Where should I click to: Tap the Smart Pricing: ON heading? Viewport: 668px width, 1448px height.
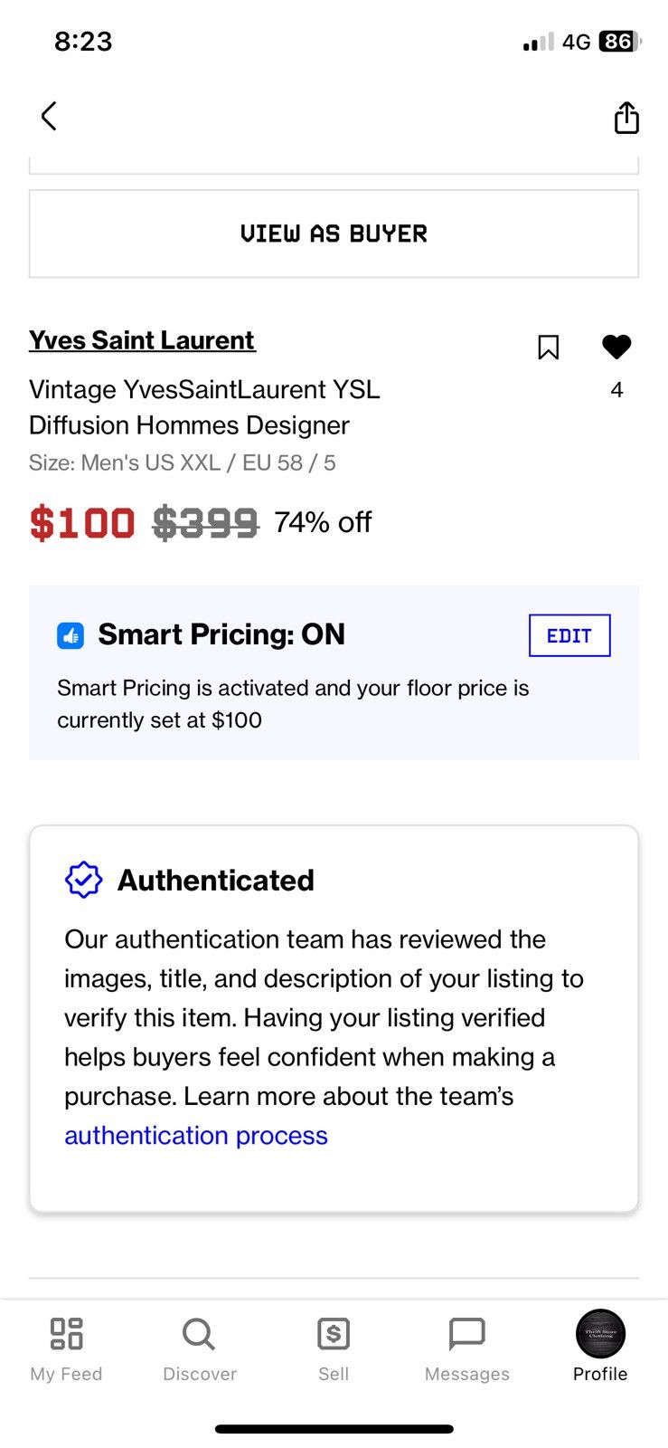click(221, 634)
